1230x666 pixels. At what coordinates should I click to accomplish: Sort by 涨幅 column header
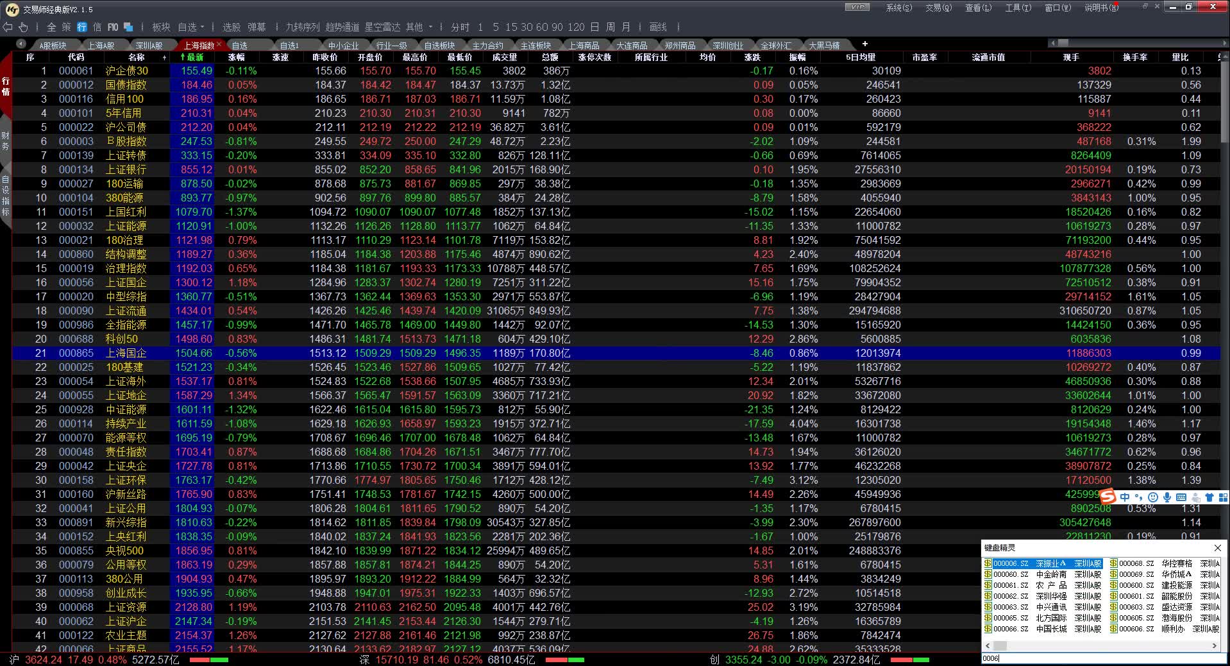pos(236,57)
